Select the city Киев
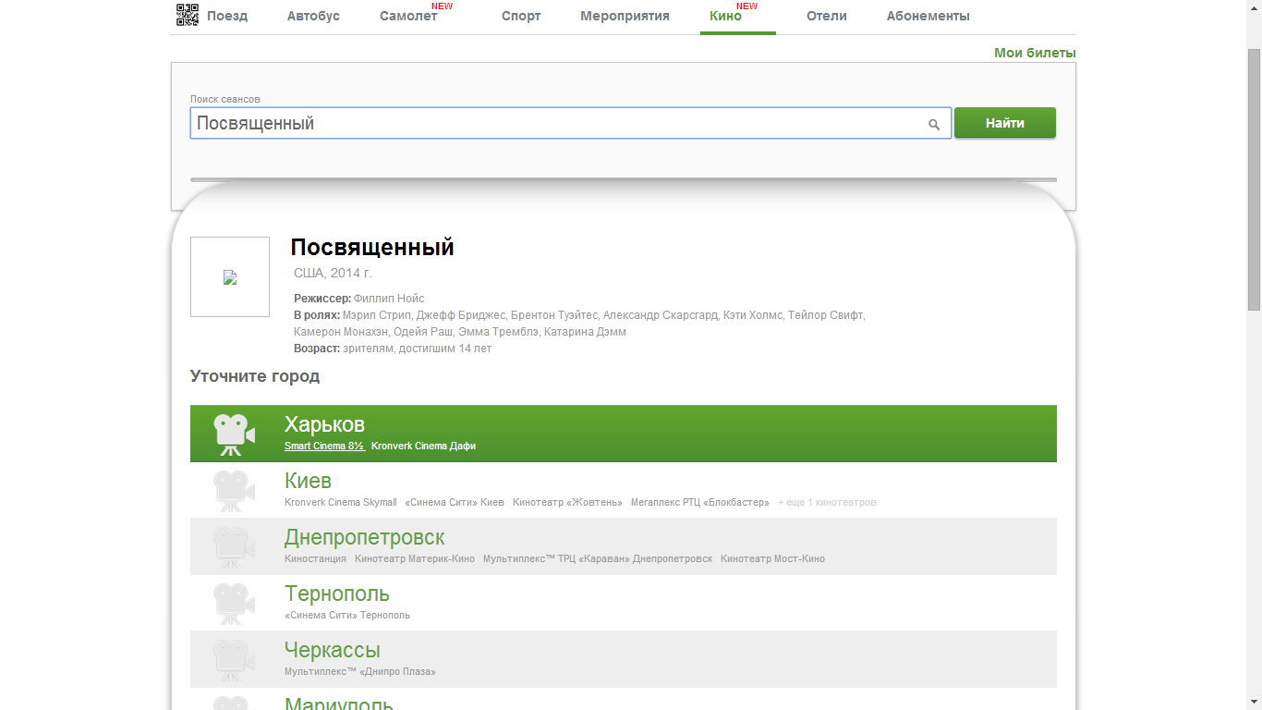1262x710 pixels. click(308, 481)
